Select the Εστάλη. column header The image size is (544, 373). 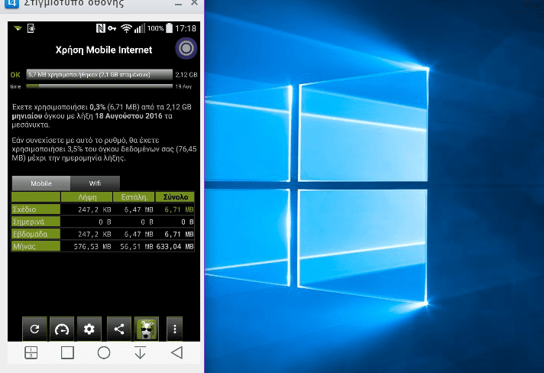coord(134,196)
